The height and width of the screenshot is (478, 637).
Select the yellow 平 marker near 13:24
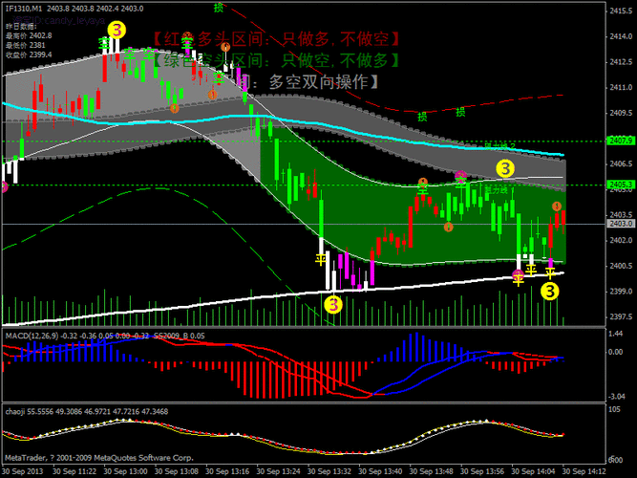(321, 258)
